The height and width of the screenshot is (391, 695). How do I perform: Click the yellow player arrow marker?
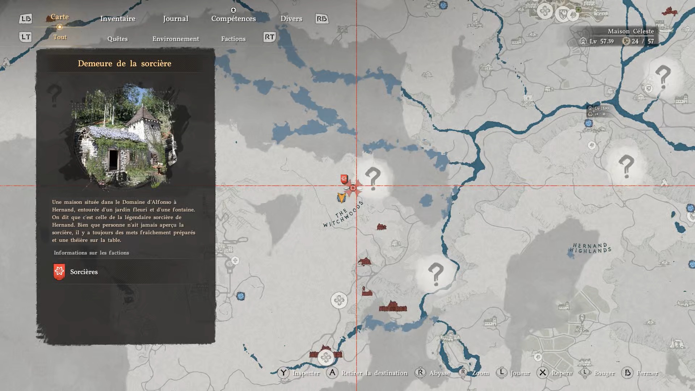tap(341, 197)
